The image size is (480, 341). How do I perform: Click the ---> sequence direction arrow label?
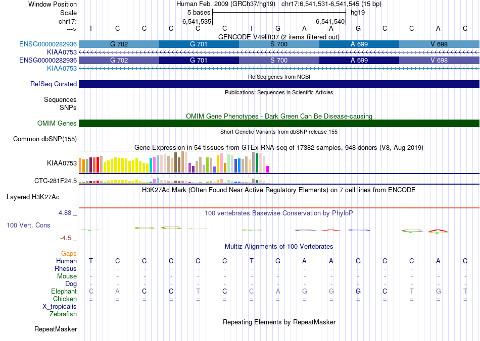72,29
